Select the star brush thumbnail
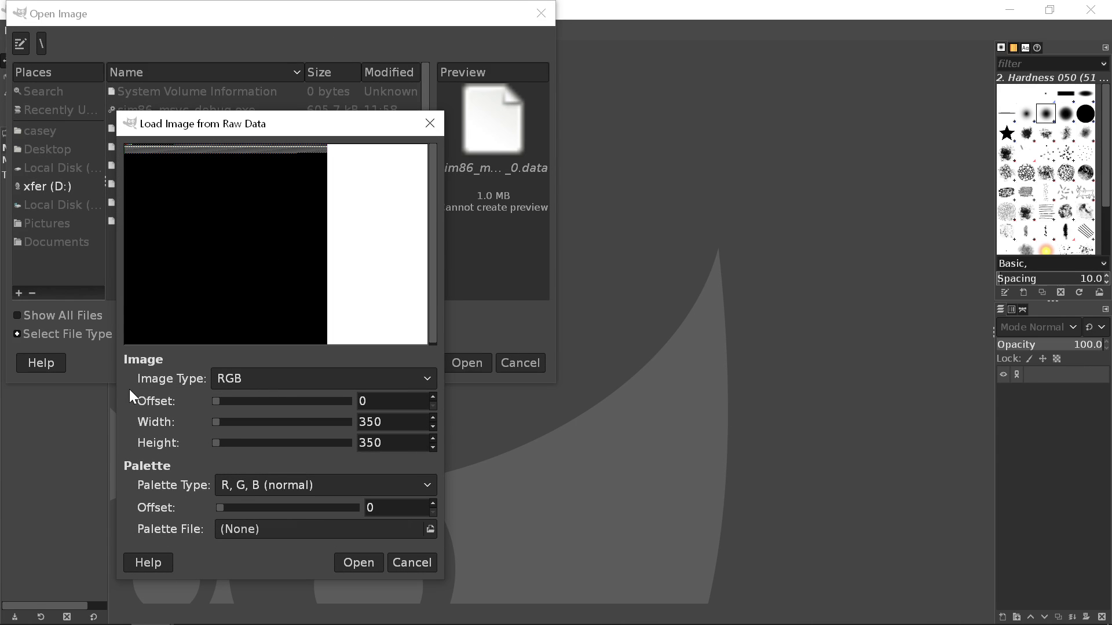 pyautogui.click(x=1007, y=133)
